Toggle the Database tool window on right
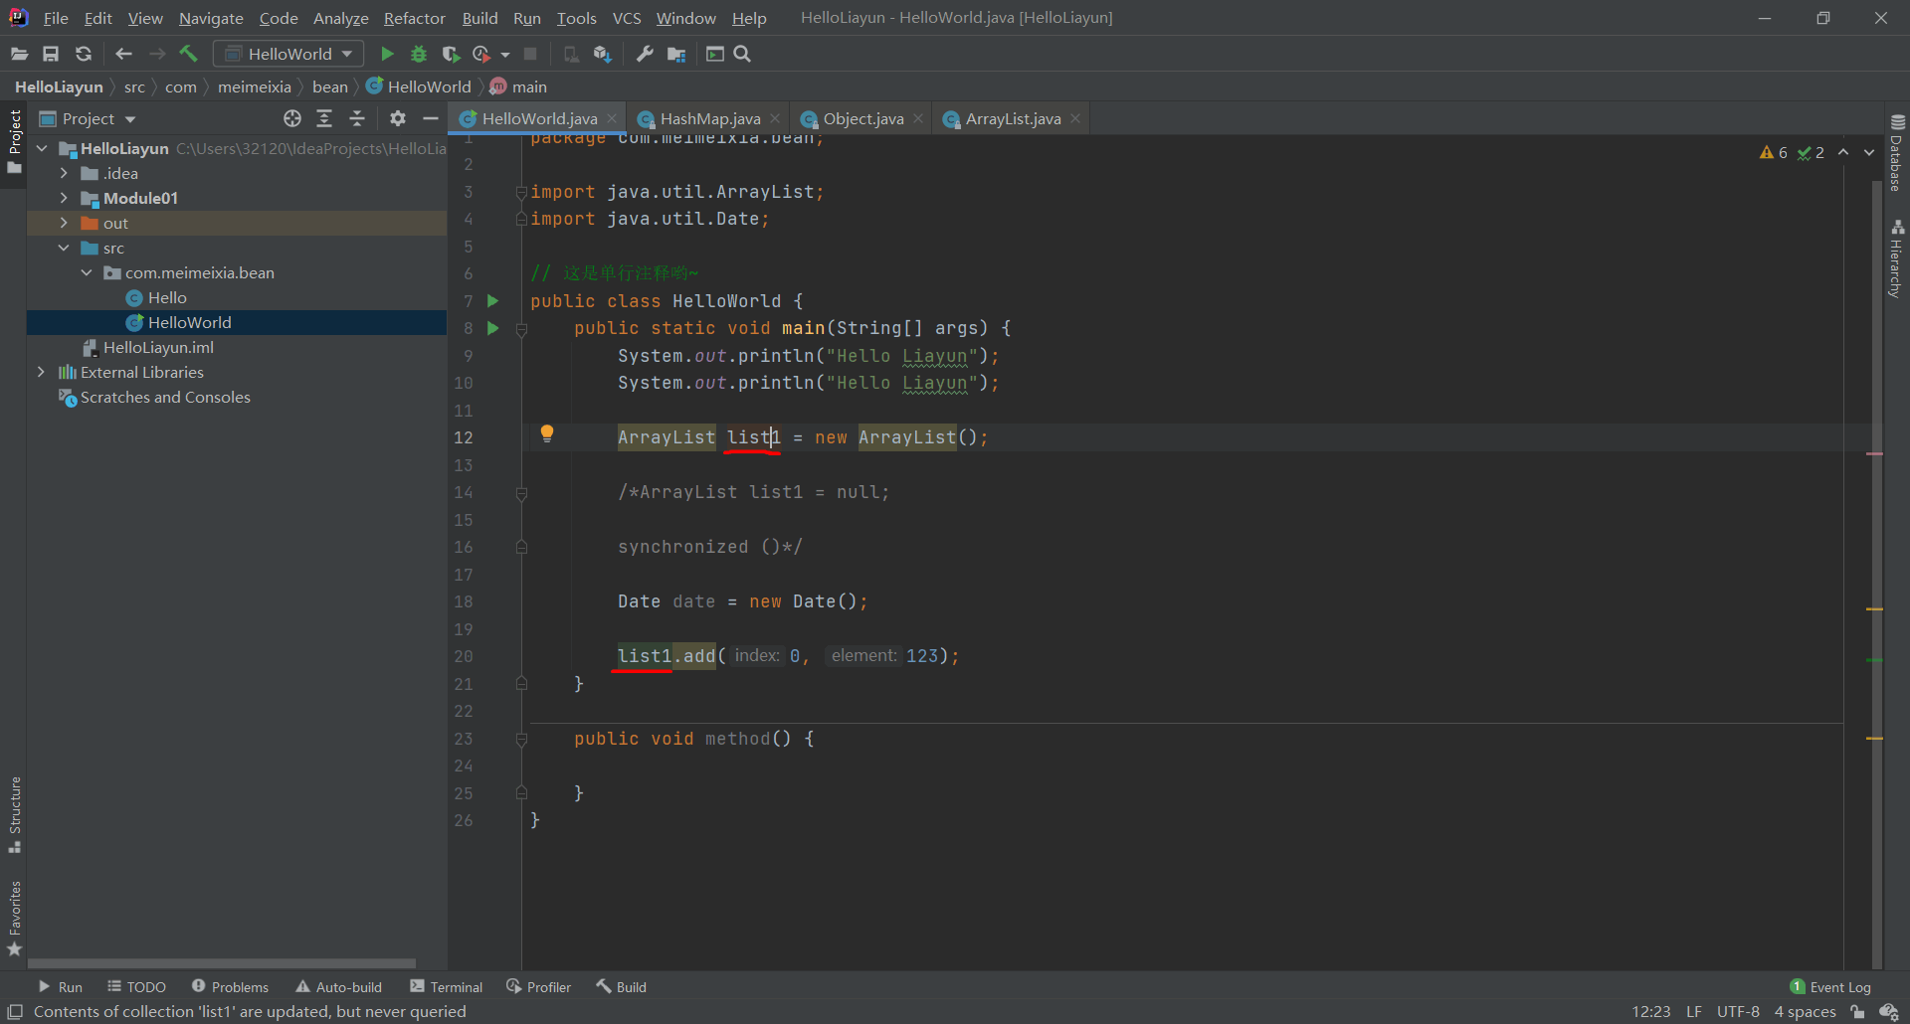The height and width of the screenshot is (1024, 1910). coord(1897,153)
